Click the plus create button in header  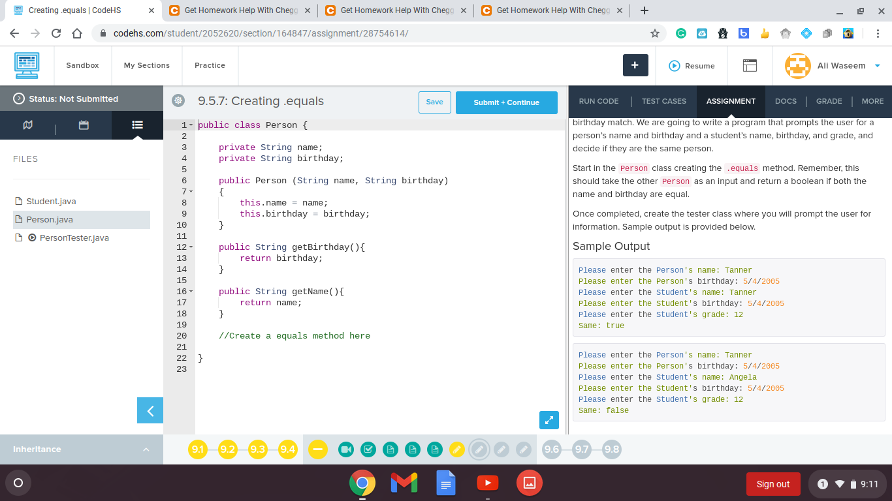[635, 65]
